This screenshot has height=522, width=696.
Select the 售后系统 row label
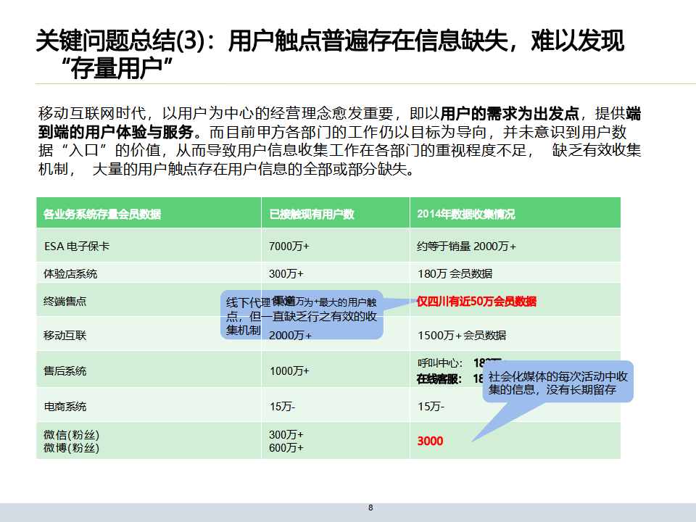(x=65, y=371)
